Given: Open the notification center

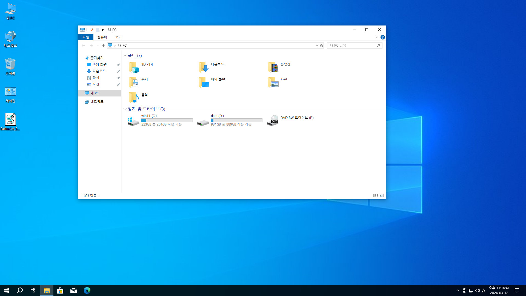Looking at the screenshot, I should coord(517,291).
